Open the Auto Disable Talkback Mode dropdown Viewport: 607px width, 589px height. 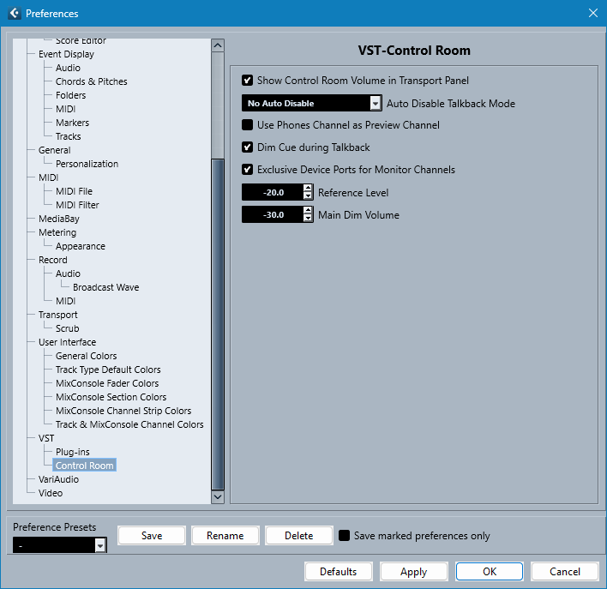tap(375, 104)
